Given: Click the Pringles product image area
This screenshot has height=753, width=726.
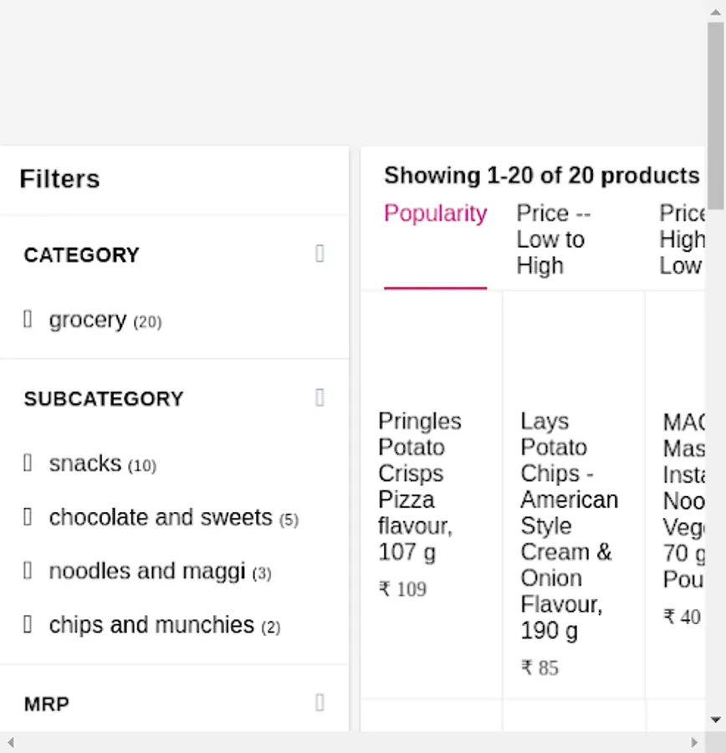Looking at the screenshot, I should [431, 351].
